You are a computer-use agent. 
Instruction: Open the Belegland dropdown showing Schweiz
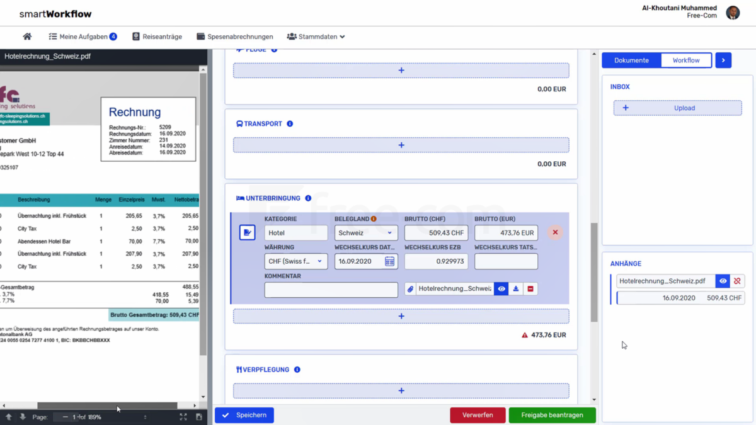pyautogui.click(x=365, y=232)
